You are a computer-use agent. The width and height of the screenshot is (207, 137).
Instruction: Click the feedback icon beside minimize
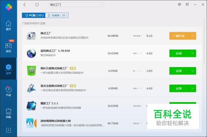[x=187, y=4]
